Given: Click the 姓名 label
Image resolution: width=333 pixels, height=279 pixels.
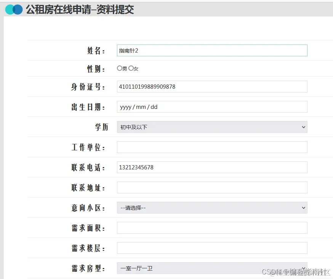Looking at the screenshot, I should click(96, 51).
